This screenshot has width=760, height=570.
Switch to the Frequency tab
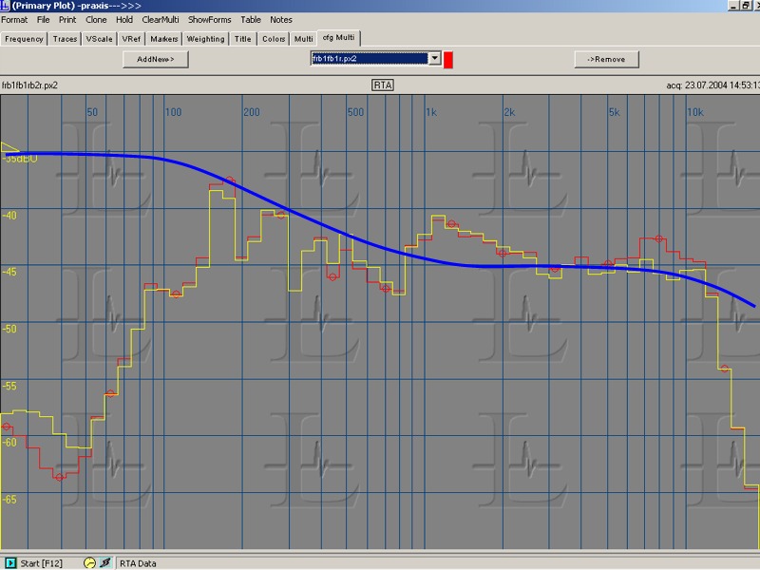pyautogui.click(x=24, y=39)
